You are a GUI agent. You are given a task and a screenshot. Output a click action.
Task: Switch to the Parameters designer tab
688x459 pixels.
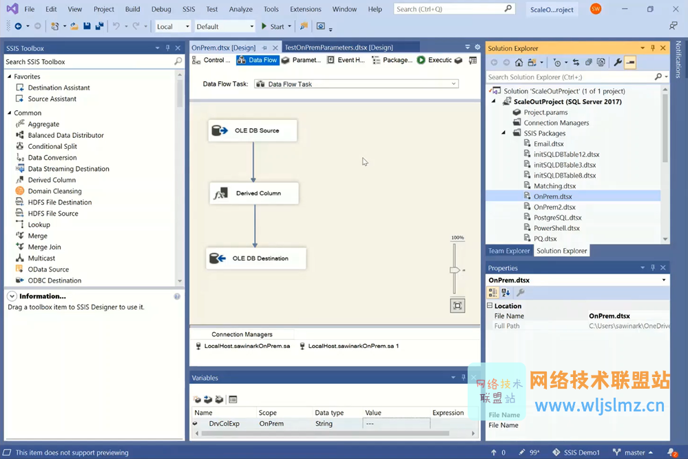point(302,60)
